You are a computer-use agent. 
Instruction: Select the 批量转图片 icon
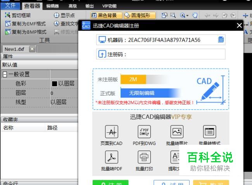click(177, 132)
